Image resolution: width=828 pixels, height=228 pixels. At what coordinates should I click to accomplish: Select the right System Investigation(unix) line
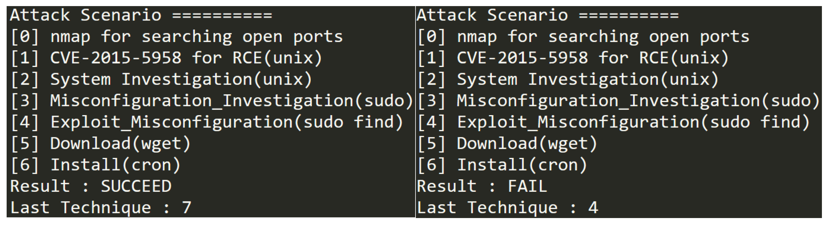click(568, 80)
